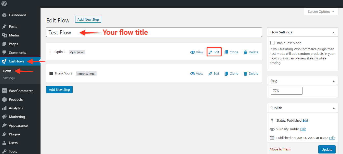Open the CartFlows Settings submenu item
343x154 pixels.
coord(9,78)
